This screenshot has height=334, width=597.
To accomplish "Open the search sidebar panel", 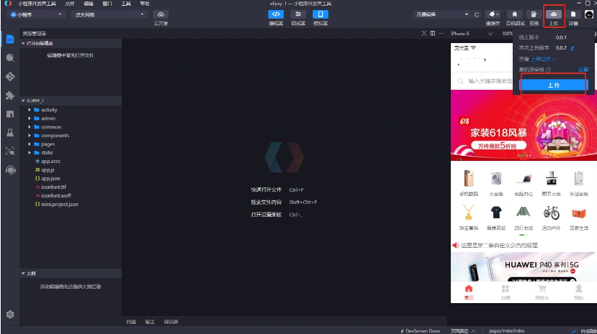I will tap(10, 57).
